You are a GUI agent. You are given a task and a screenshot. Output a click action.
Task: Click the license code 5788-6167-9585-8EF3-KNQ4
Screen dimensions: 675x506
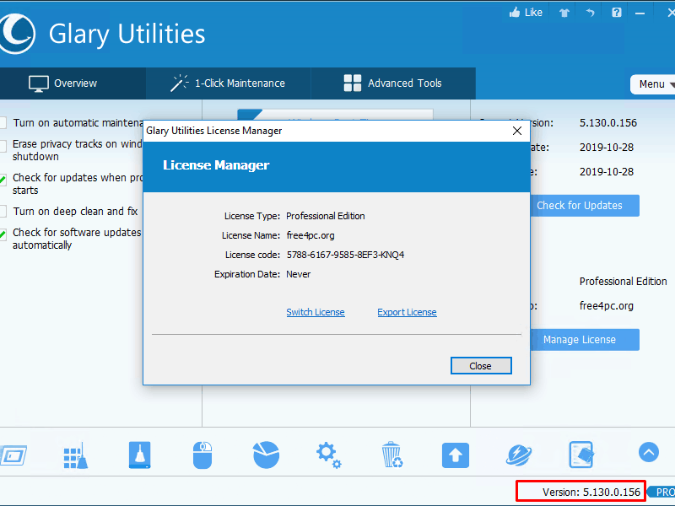[x=345, y=255]
